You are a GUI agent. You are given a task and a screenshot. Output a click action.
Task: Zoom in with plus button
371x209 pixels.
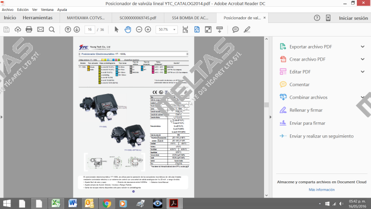pos(148,30)
